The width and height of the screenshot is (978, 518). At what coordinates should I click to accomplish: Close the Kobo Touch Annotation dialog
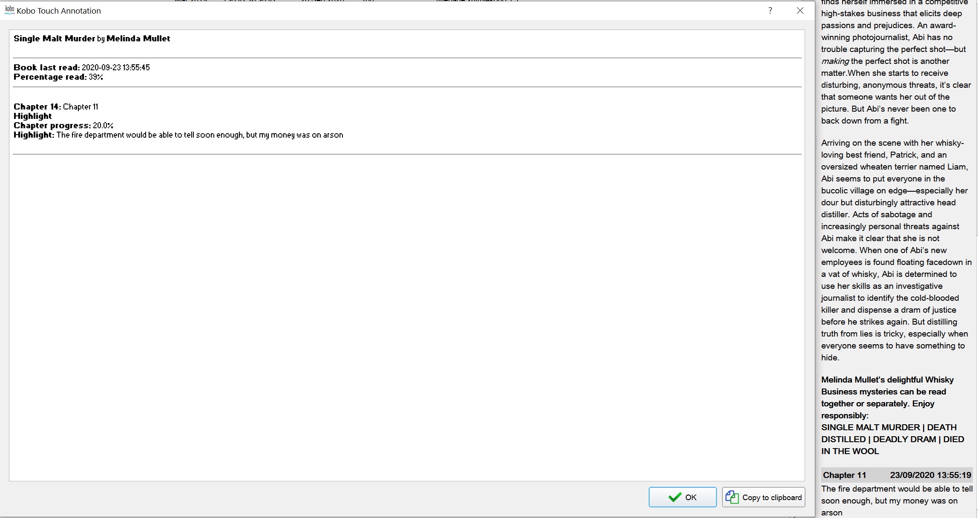click(x=800, y=11)
